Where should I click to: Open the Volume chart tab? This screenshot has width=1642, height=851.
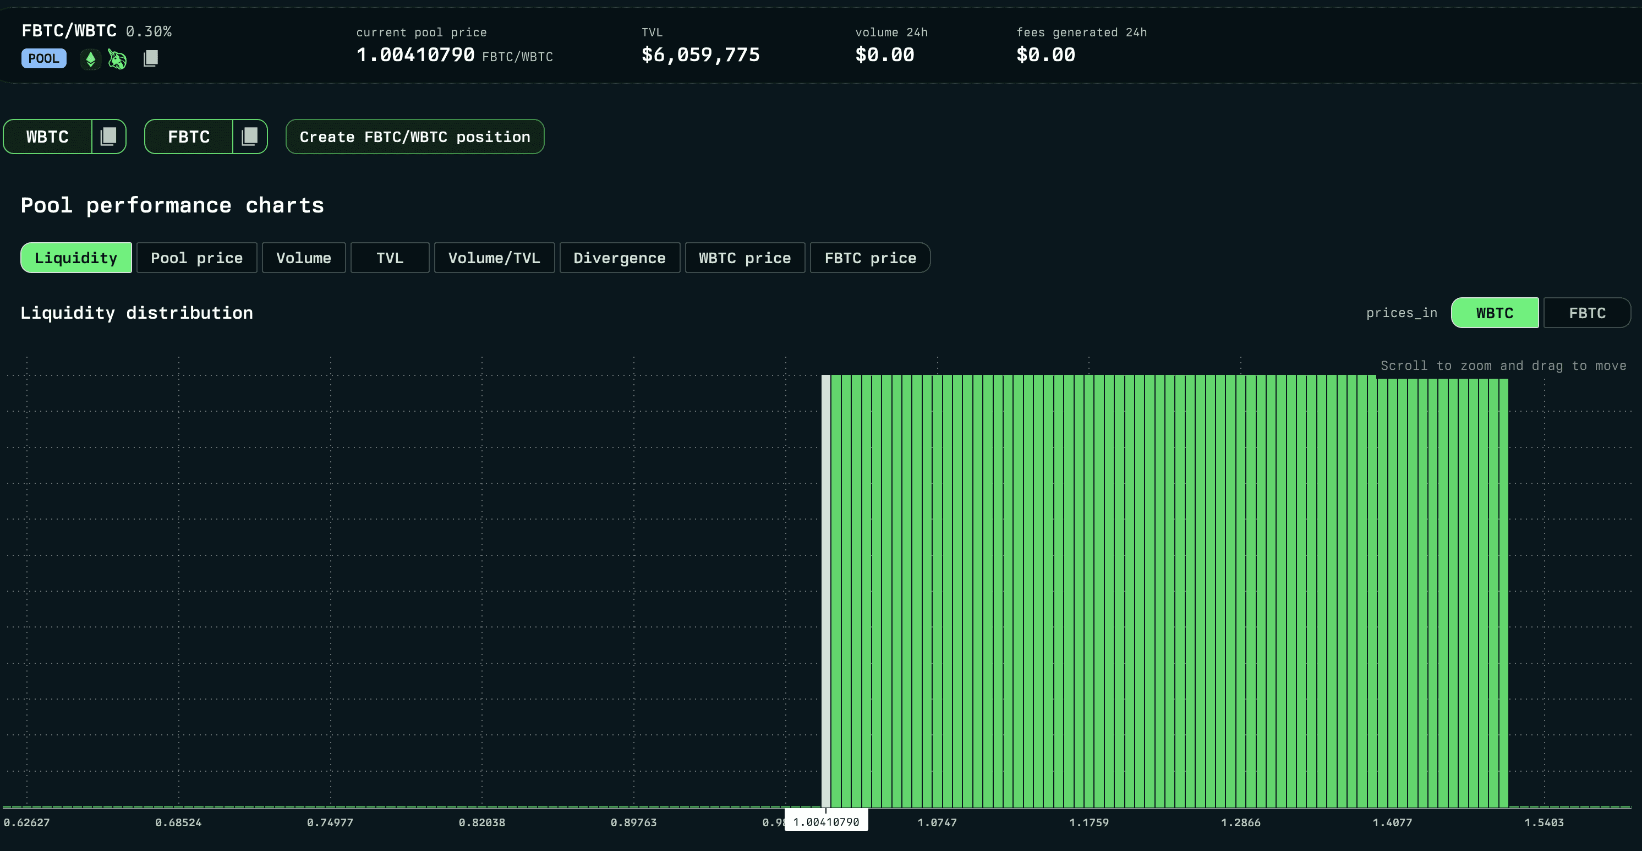(x=303, y=258)
